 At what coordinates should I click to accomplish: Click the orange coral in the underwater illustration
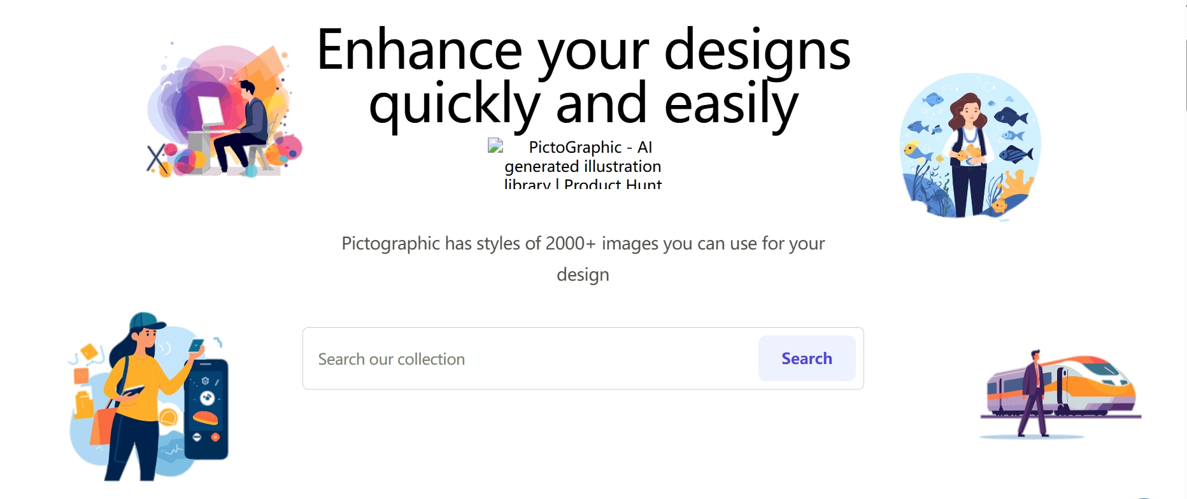[x=1016, y=186]
